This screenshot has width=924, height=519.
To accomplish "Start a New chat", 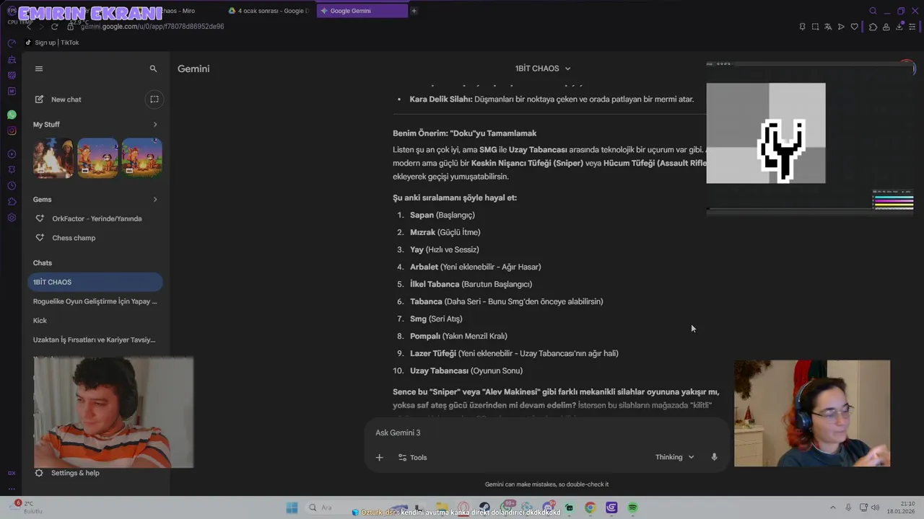I will coord(58,99).
